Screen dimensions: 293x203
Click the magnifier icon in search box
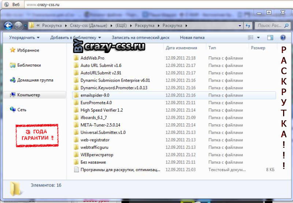click(286, 26)
